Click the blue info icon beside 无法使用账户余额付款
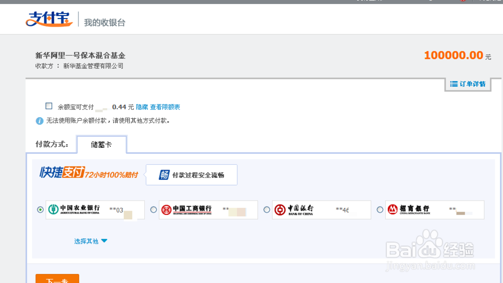The image size is (503, 283). (x=39, y=121)
